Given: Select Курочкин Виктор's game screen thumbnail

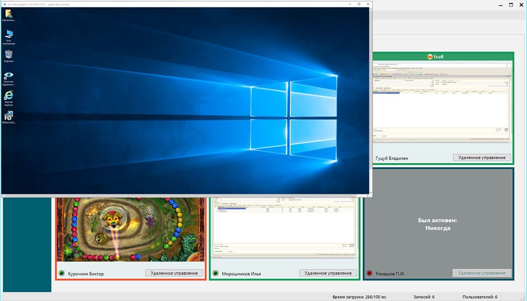Looking at the screenshot, I should coord(130,229).
